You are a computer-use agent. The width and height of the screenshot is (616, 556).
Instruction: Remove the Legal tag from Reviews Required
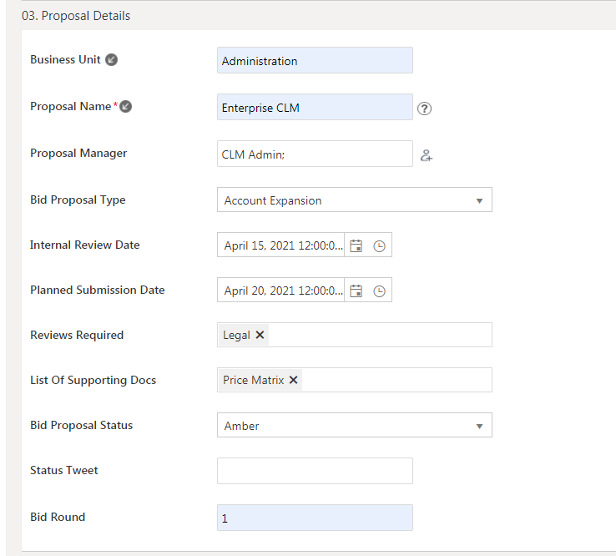point(260,335)
